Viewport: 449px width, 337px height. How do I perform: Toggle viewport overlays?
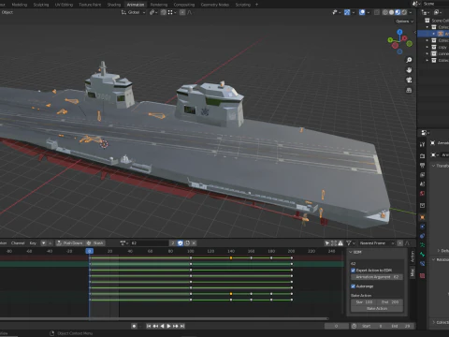[362, 12]
